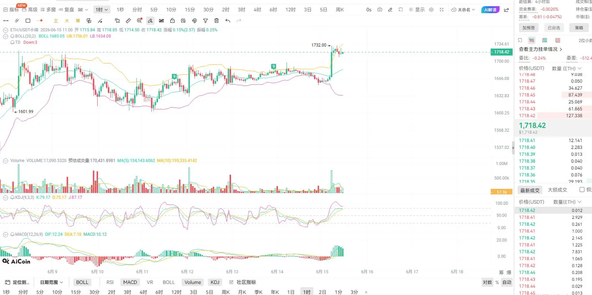Take a chart screenshot with camera icon
Screen dimensions: 592x295
pyautogui.click(x=380, y=10)
